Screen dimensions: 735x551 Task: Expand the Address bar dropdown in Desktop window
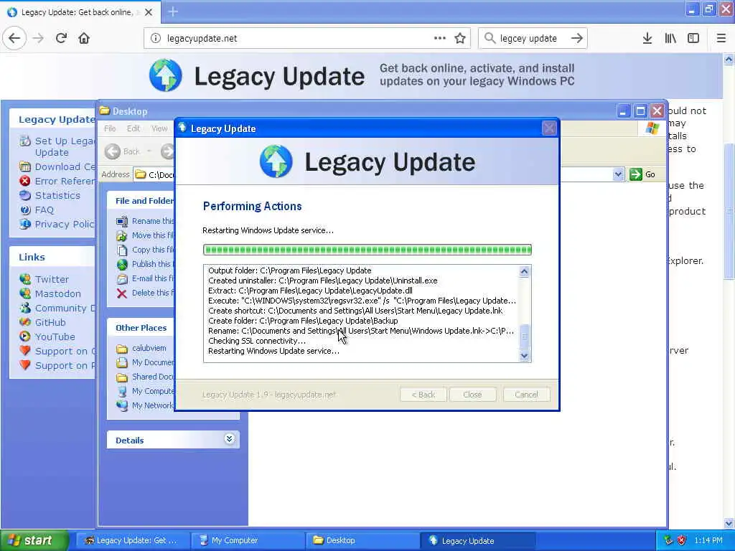click(x=618, y=174)
